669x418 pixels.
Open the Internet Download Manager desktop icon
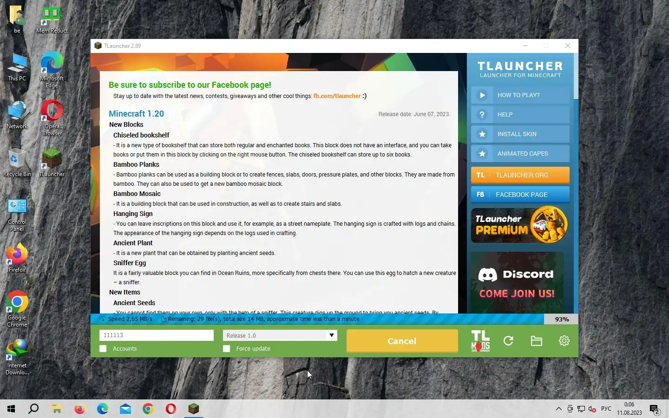pyautogui.click(x=17, y=357)
